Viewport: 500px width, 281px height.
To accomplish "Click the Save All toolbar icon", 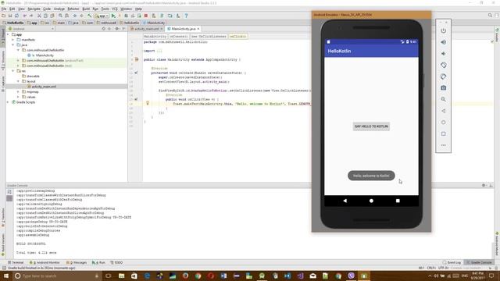I will [x=10, y=16].
